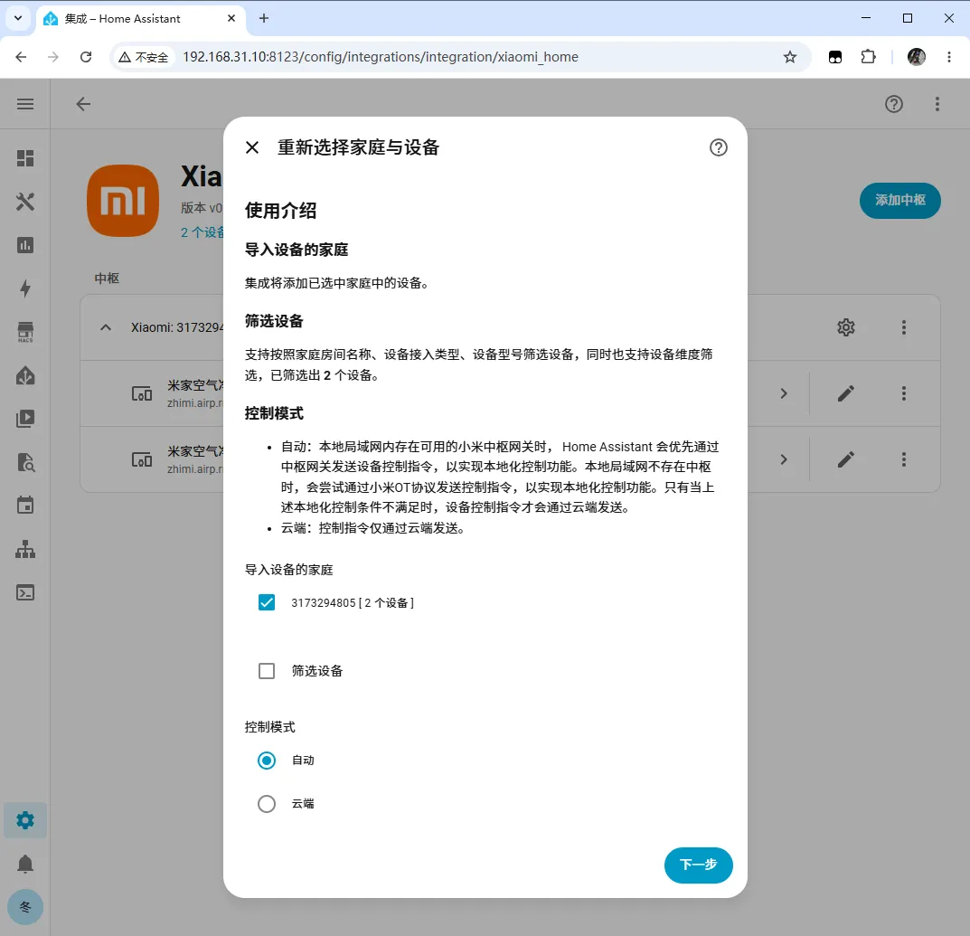Expand the first 米家空气 device chevron
This screenshot has height=936, width=970.
784,393
